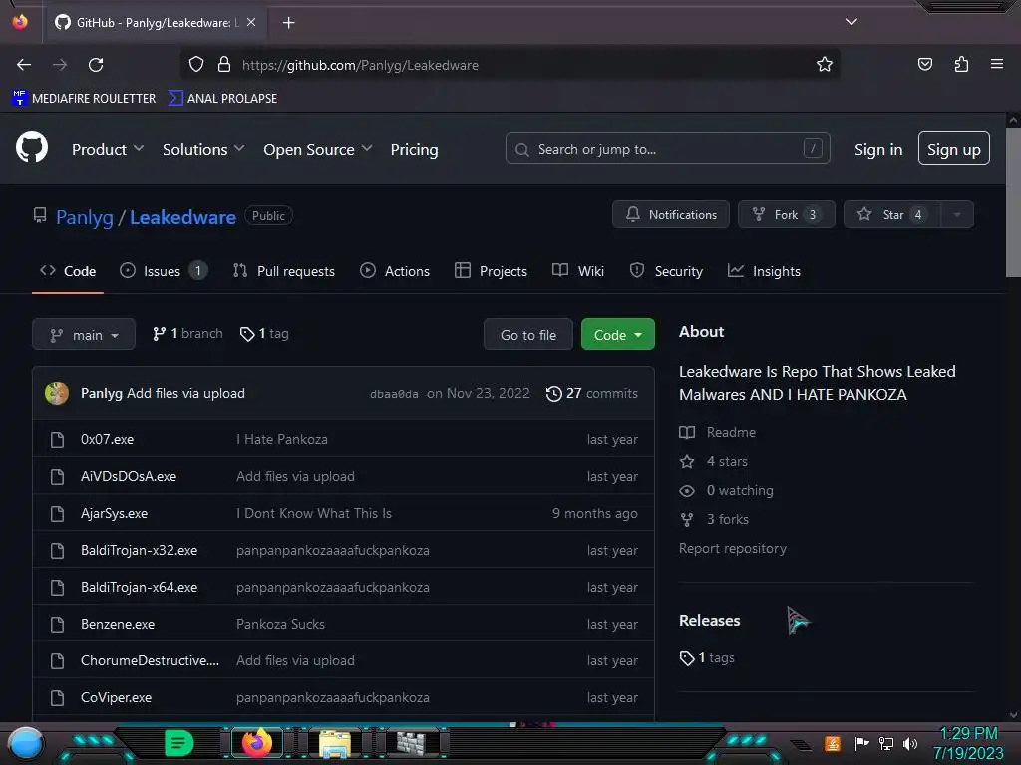Screen dimensions: 1021x765
Task: Open the Panlyg owner profile link
Action: [85, 217]
